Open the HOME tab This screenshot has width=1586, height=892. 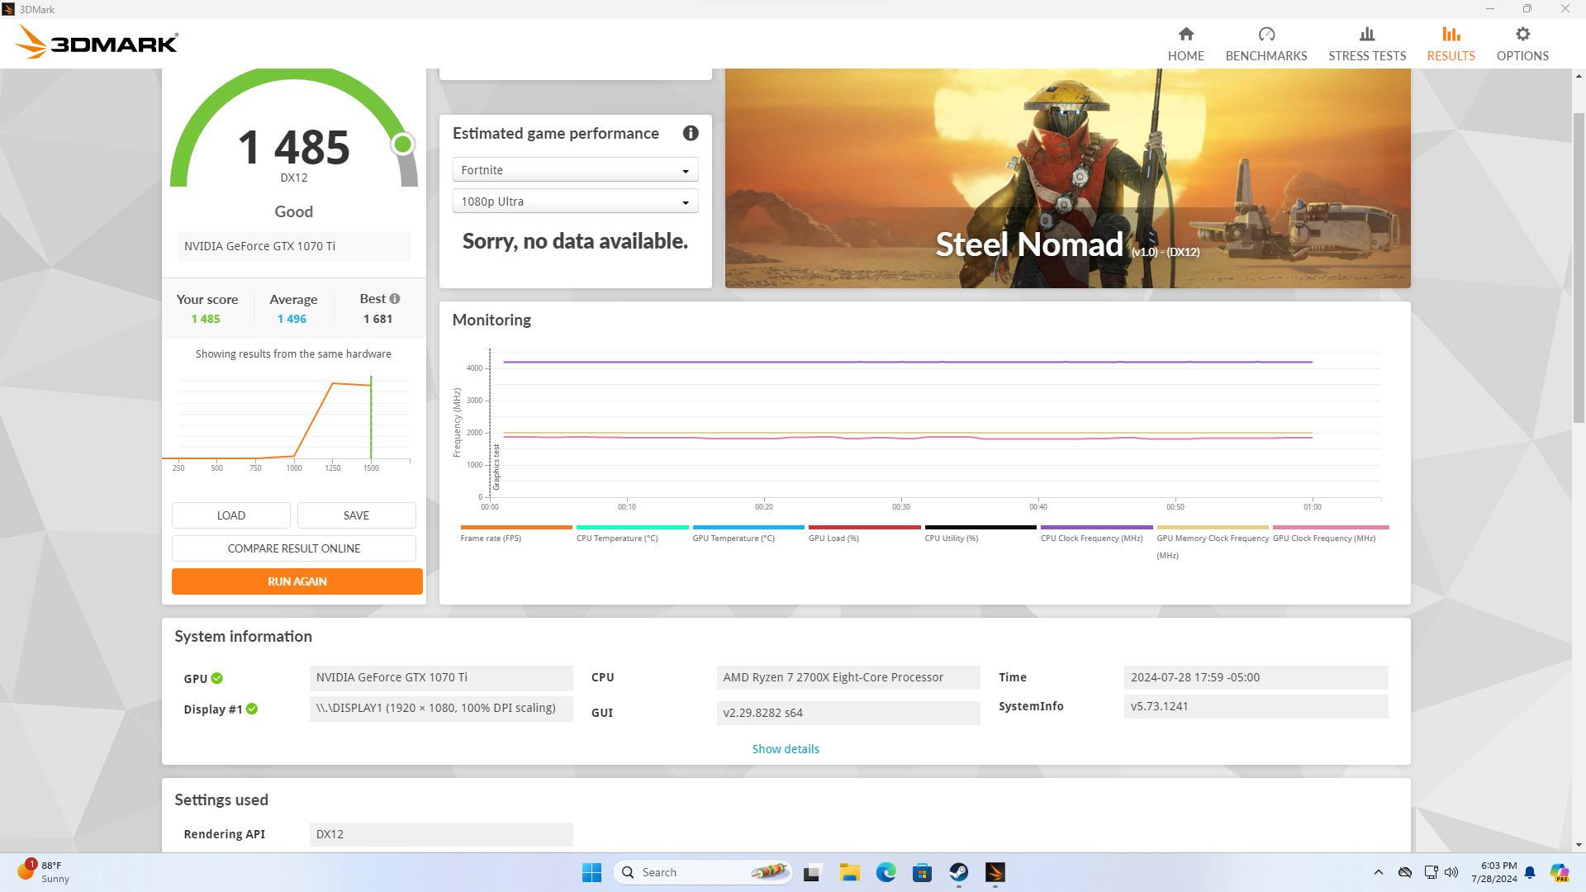point(1185,44)
